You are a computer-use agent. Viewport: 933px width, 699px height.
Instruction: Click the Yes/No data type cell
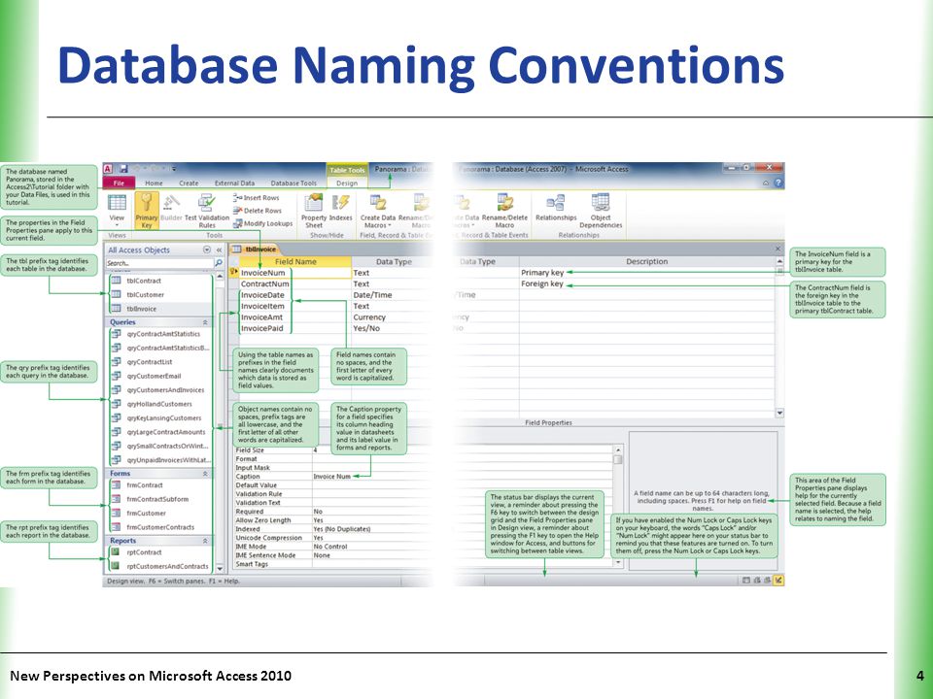point(393,328)
